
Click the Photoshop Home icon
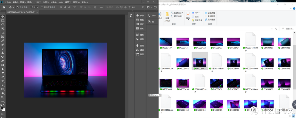click(4, 7)
